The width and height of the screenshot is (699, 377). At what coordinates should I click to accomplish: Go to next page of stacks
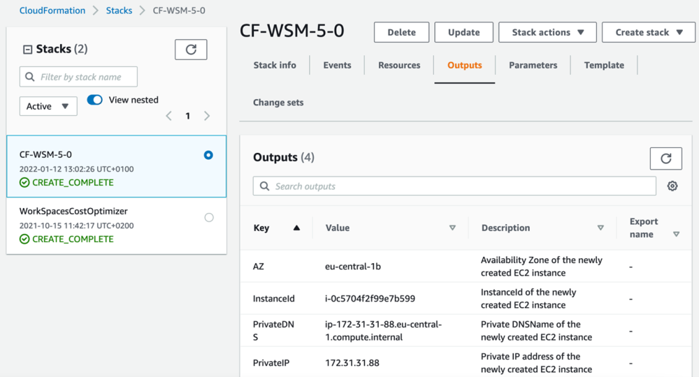point(207,116)
